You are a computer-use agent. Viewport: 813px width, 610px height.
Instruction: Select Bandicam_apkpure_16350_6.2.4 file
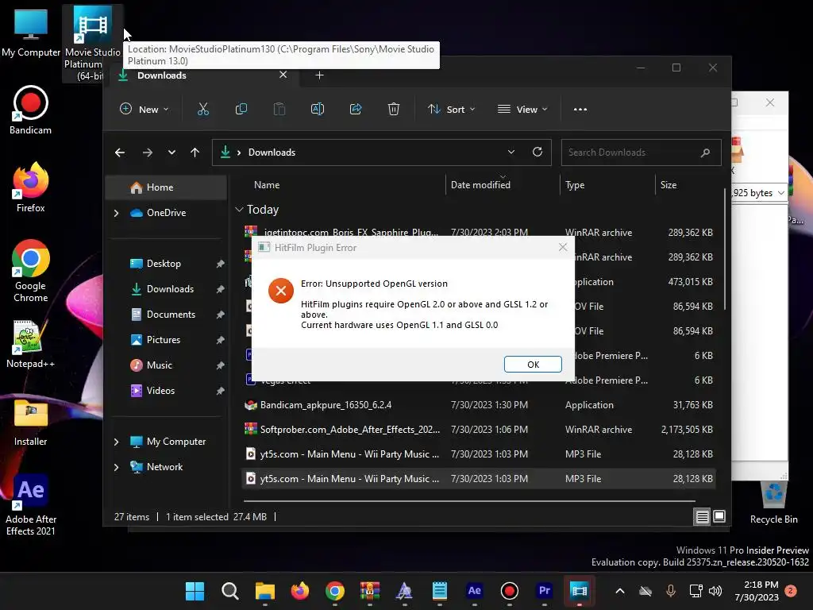pyautogui.click(x=479, y=405)
